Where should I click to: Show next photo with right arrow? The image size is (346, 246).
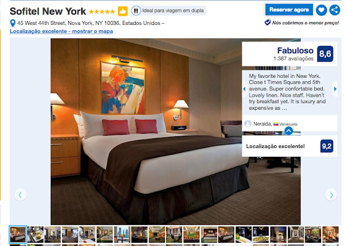coord(331,195)
